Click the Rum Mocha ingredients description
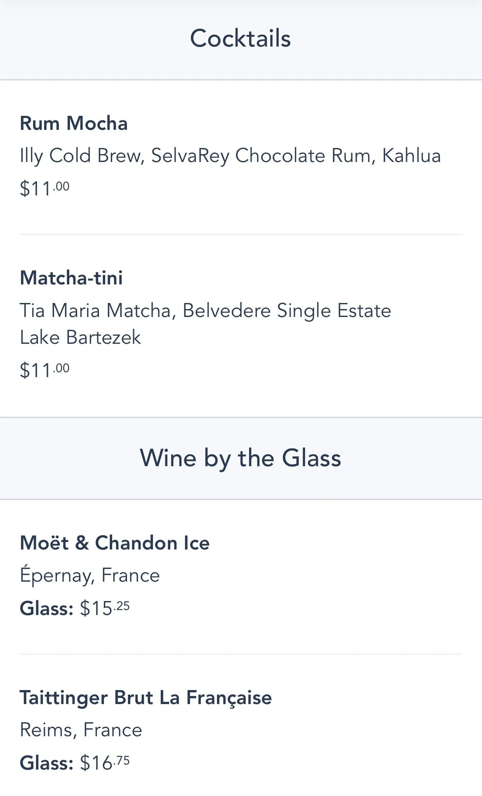The width and height of the screenshot is (482, 796). pos(230,156)
